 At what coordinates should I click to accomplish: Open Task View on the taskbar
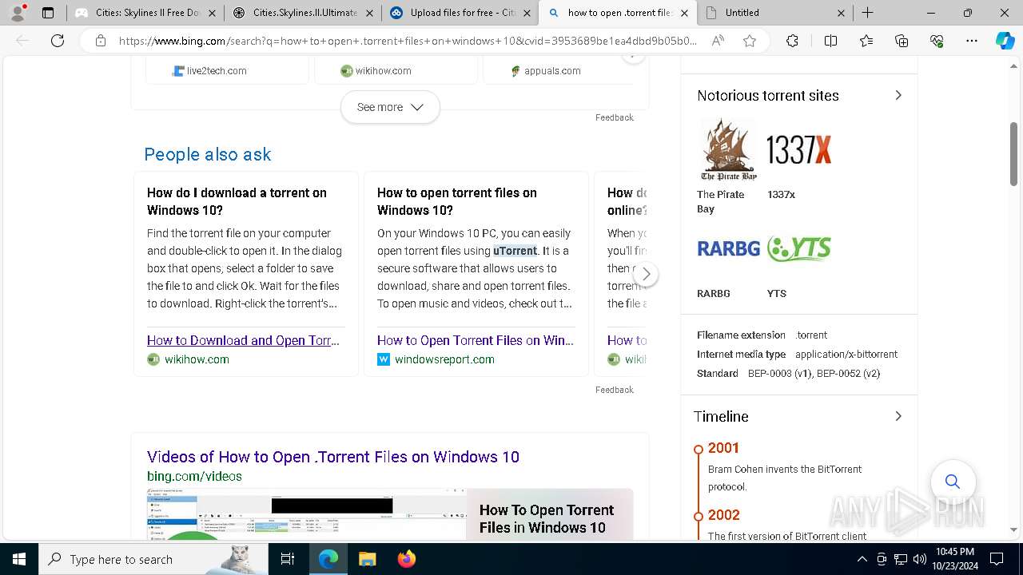click(288, 559)
